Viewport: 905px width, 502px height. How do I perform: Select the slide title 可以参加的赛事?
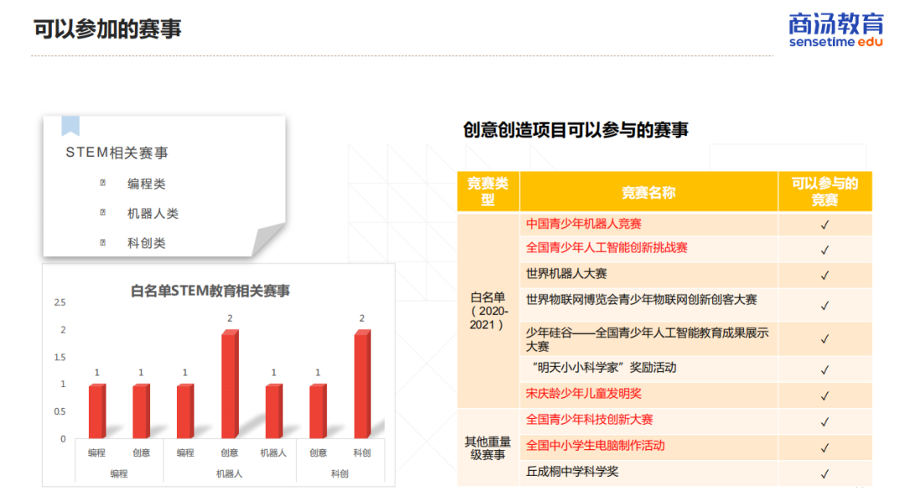[107, 28]
